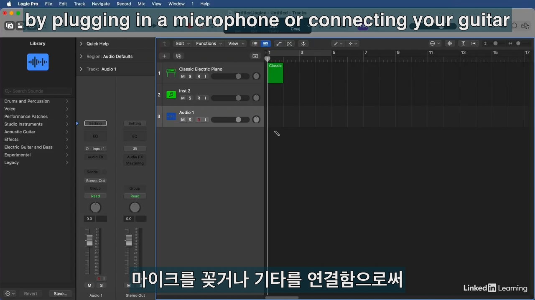Open the tracks area View dropdown
Image resolution: width=535 pixels, height=300 pixels.
(x=236, y=44)
